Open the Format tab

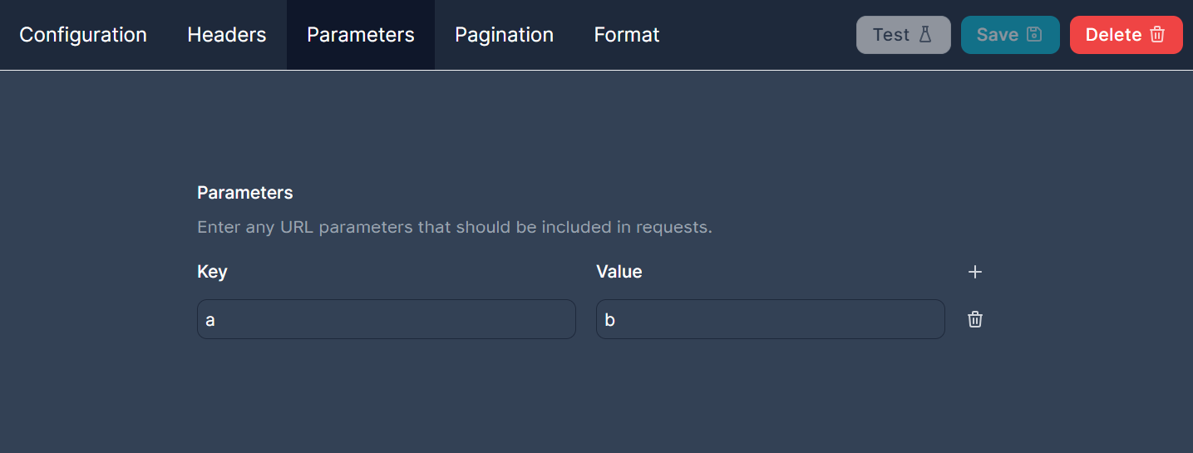click(x=627, y=35)
